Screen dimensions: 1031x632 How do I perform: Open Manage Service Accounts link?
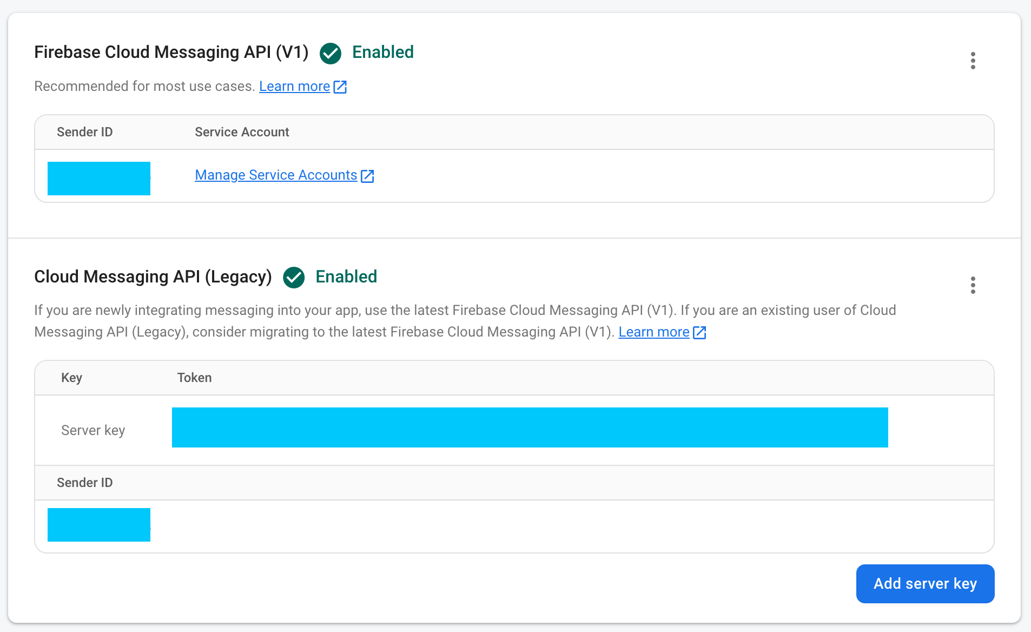click(x=276, y=175)
